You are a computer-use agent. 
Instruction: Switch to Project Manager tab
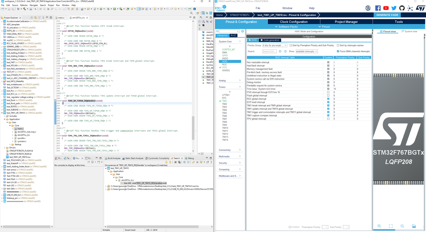pos(346,22)
